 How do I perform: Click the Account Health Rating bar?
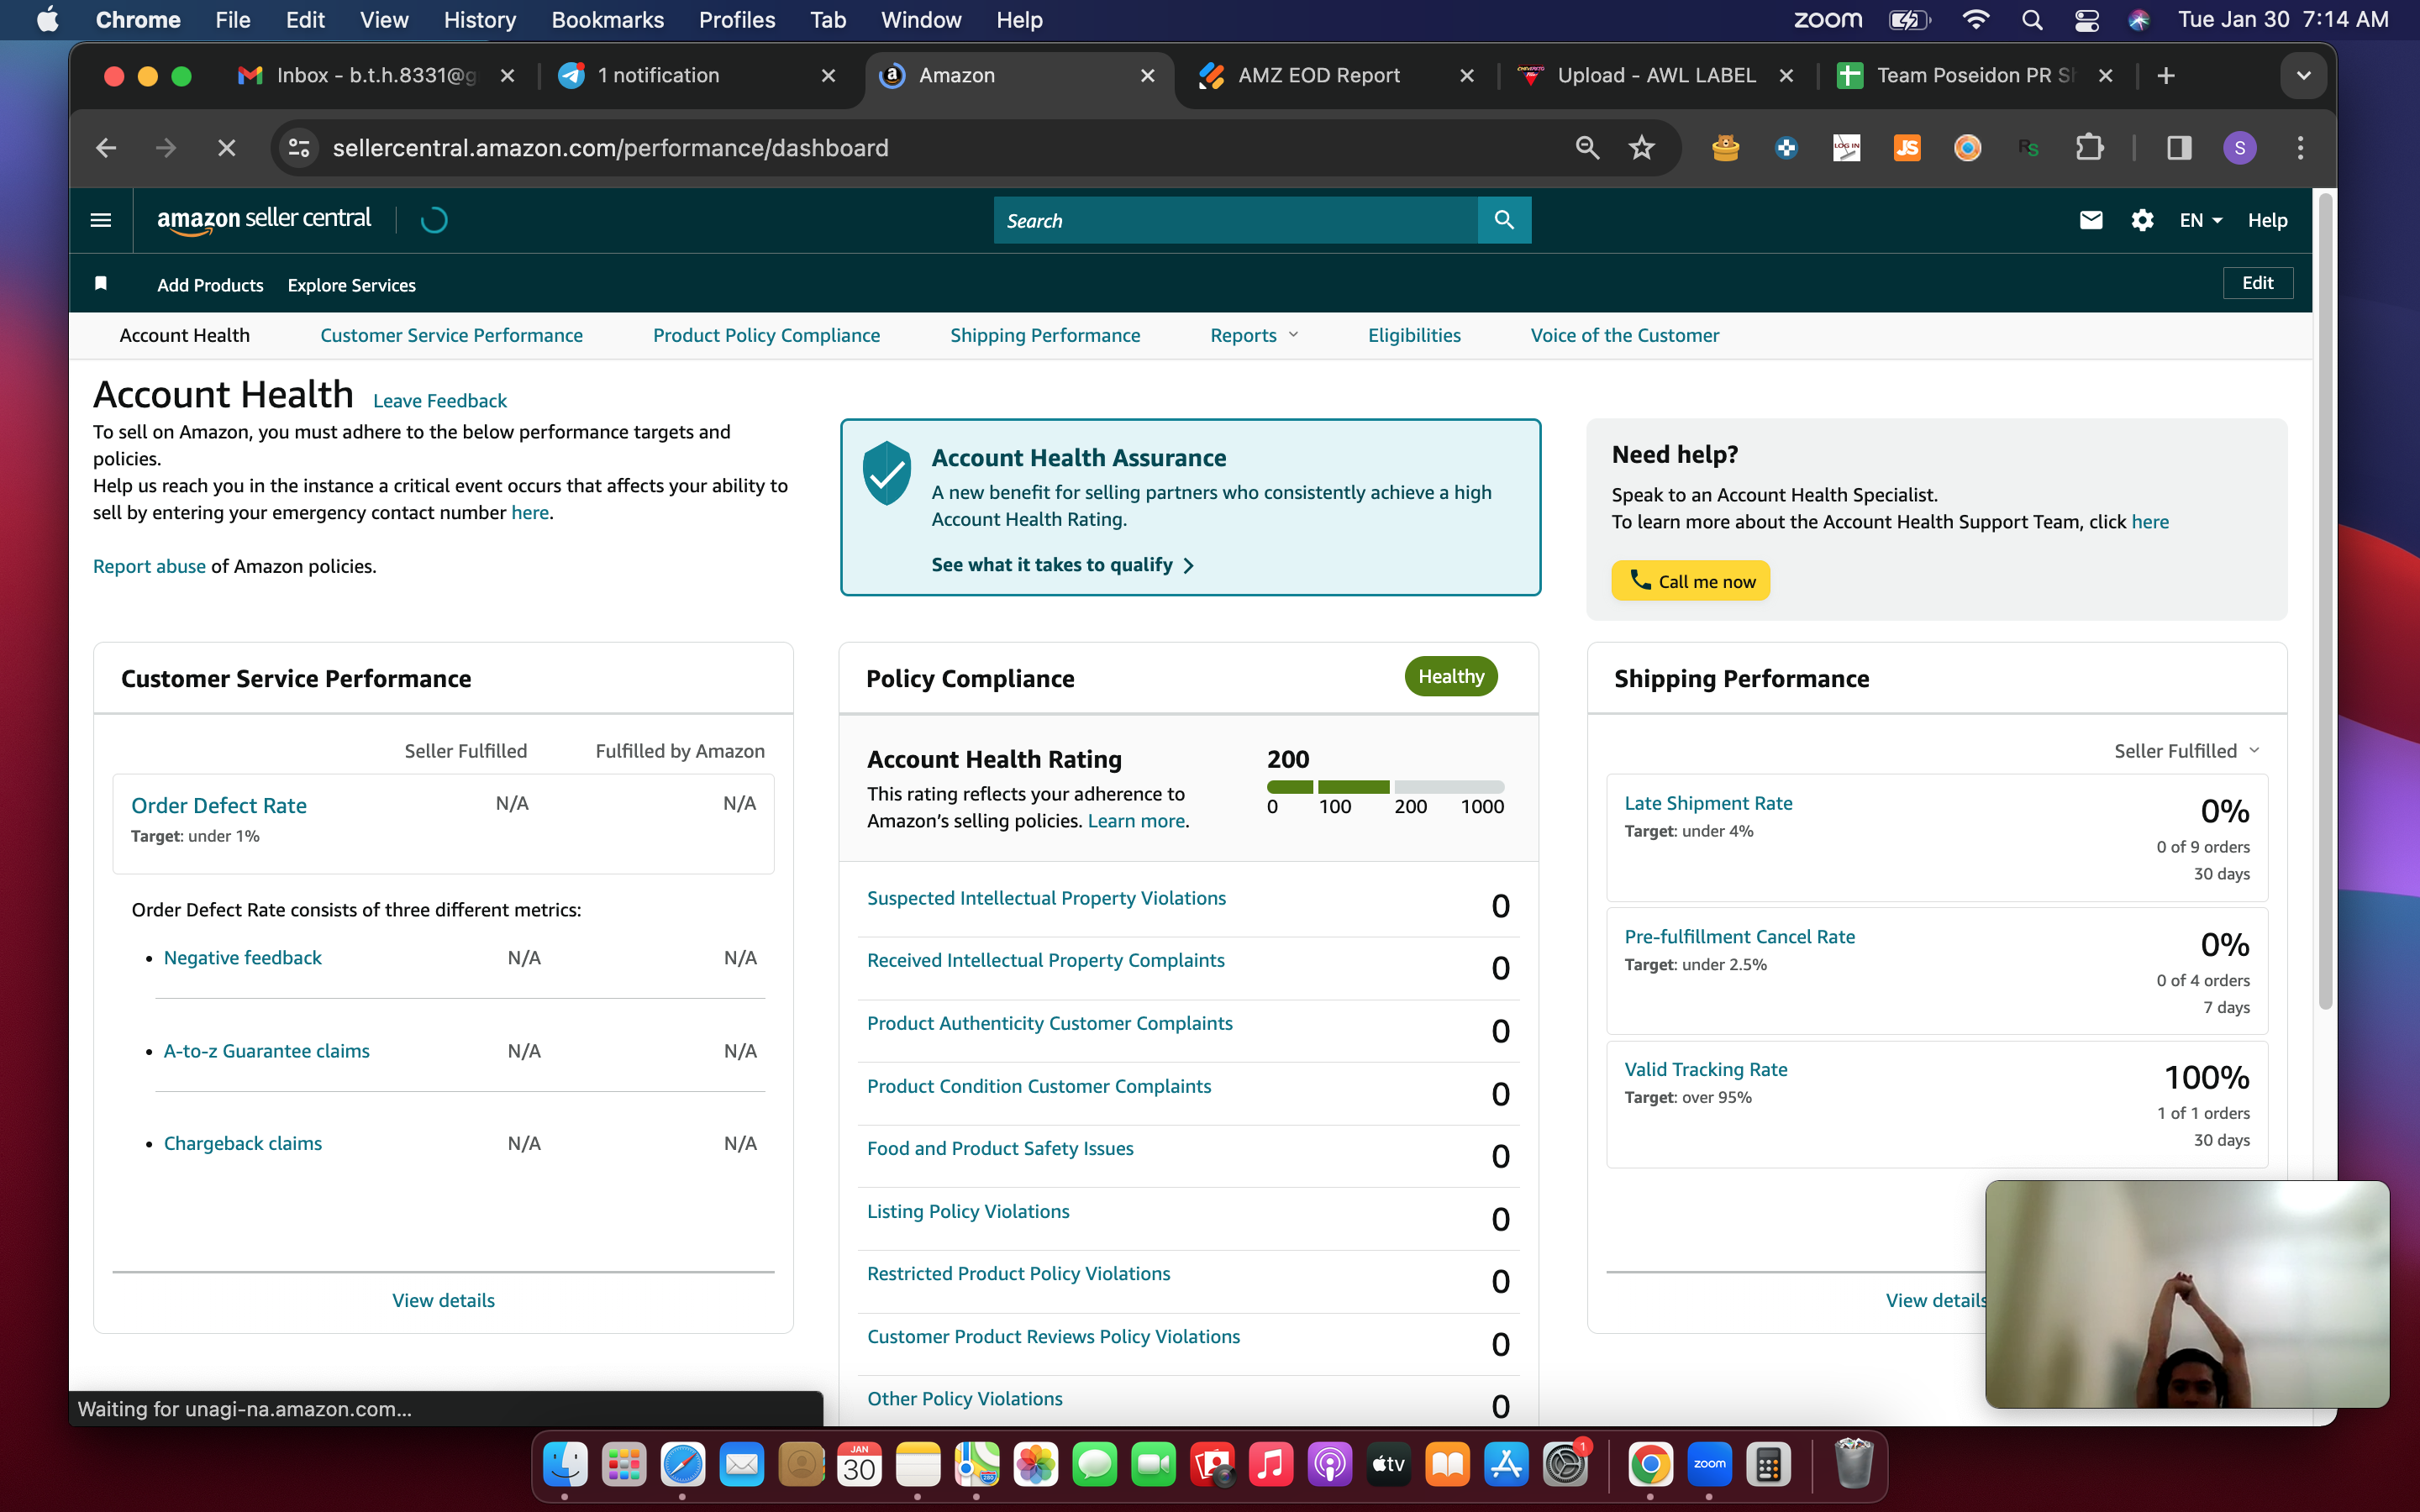tap(1385, 787)
